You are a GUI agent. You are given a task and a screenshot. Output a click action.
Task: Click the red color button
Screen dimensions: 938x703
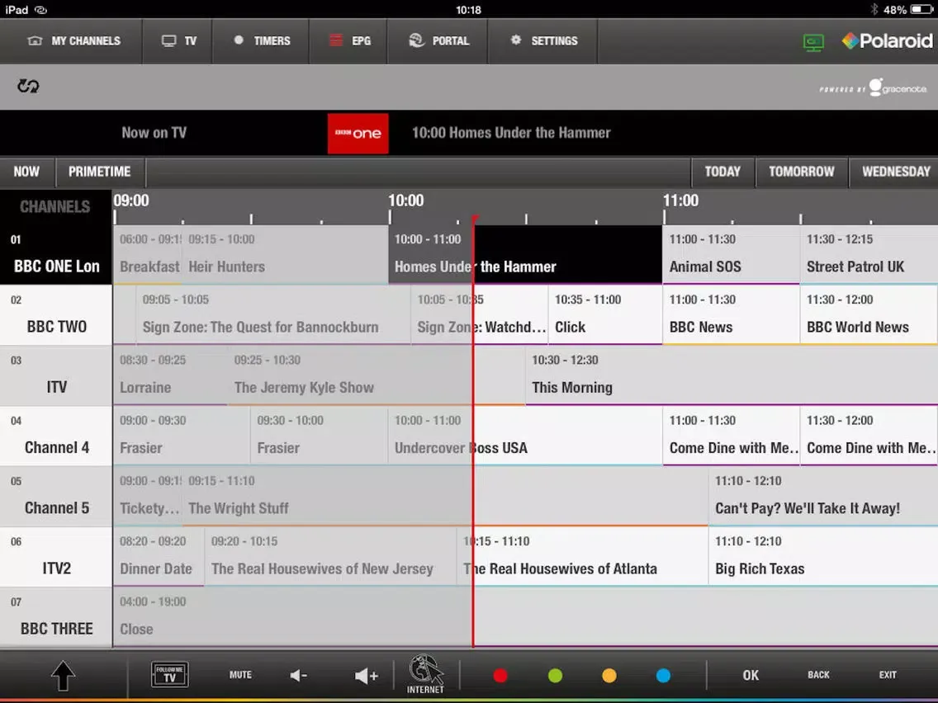(500, 676)
